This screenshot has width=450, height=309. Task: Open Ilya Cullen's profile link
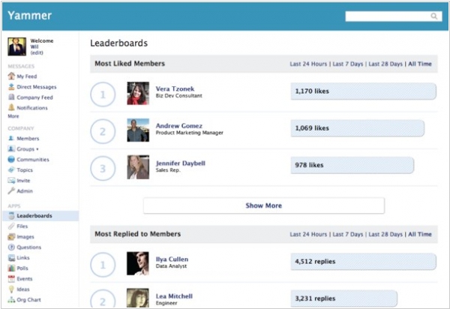coord(172,259)
